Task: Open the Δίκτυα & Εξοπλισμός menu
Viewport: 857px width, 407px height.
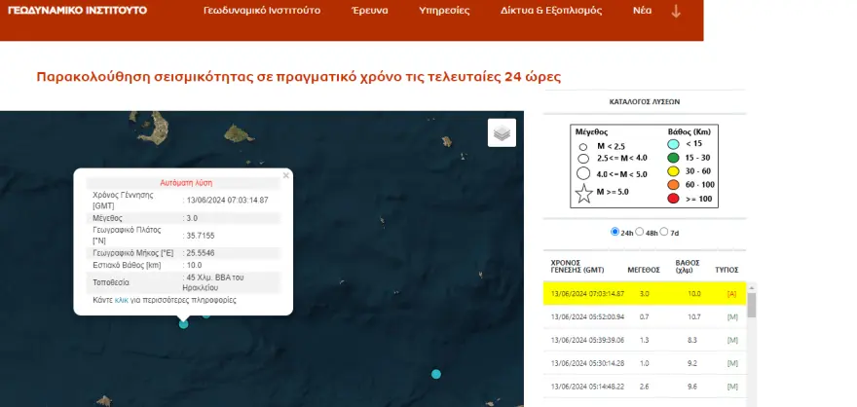Action: tap(553, 12)
